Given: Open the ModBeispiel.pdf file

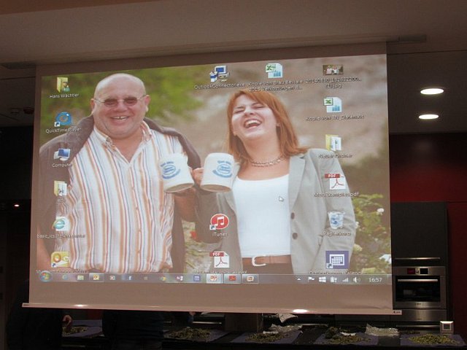Looking at the screenshot, I should pyautogui.click(x=335, y=182).
